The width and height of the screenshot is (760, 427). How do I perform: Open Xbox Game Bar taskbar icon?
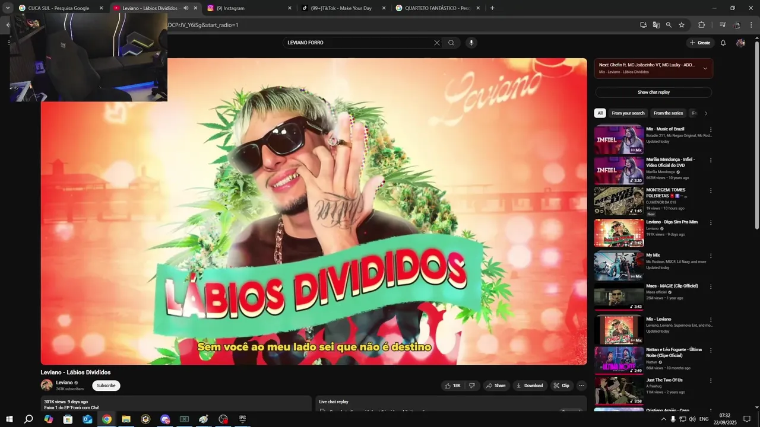[184, 419]
